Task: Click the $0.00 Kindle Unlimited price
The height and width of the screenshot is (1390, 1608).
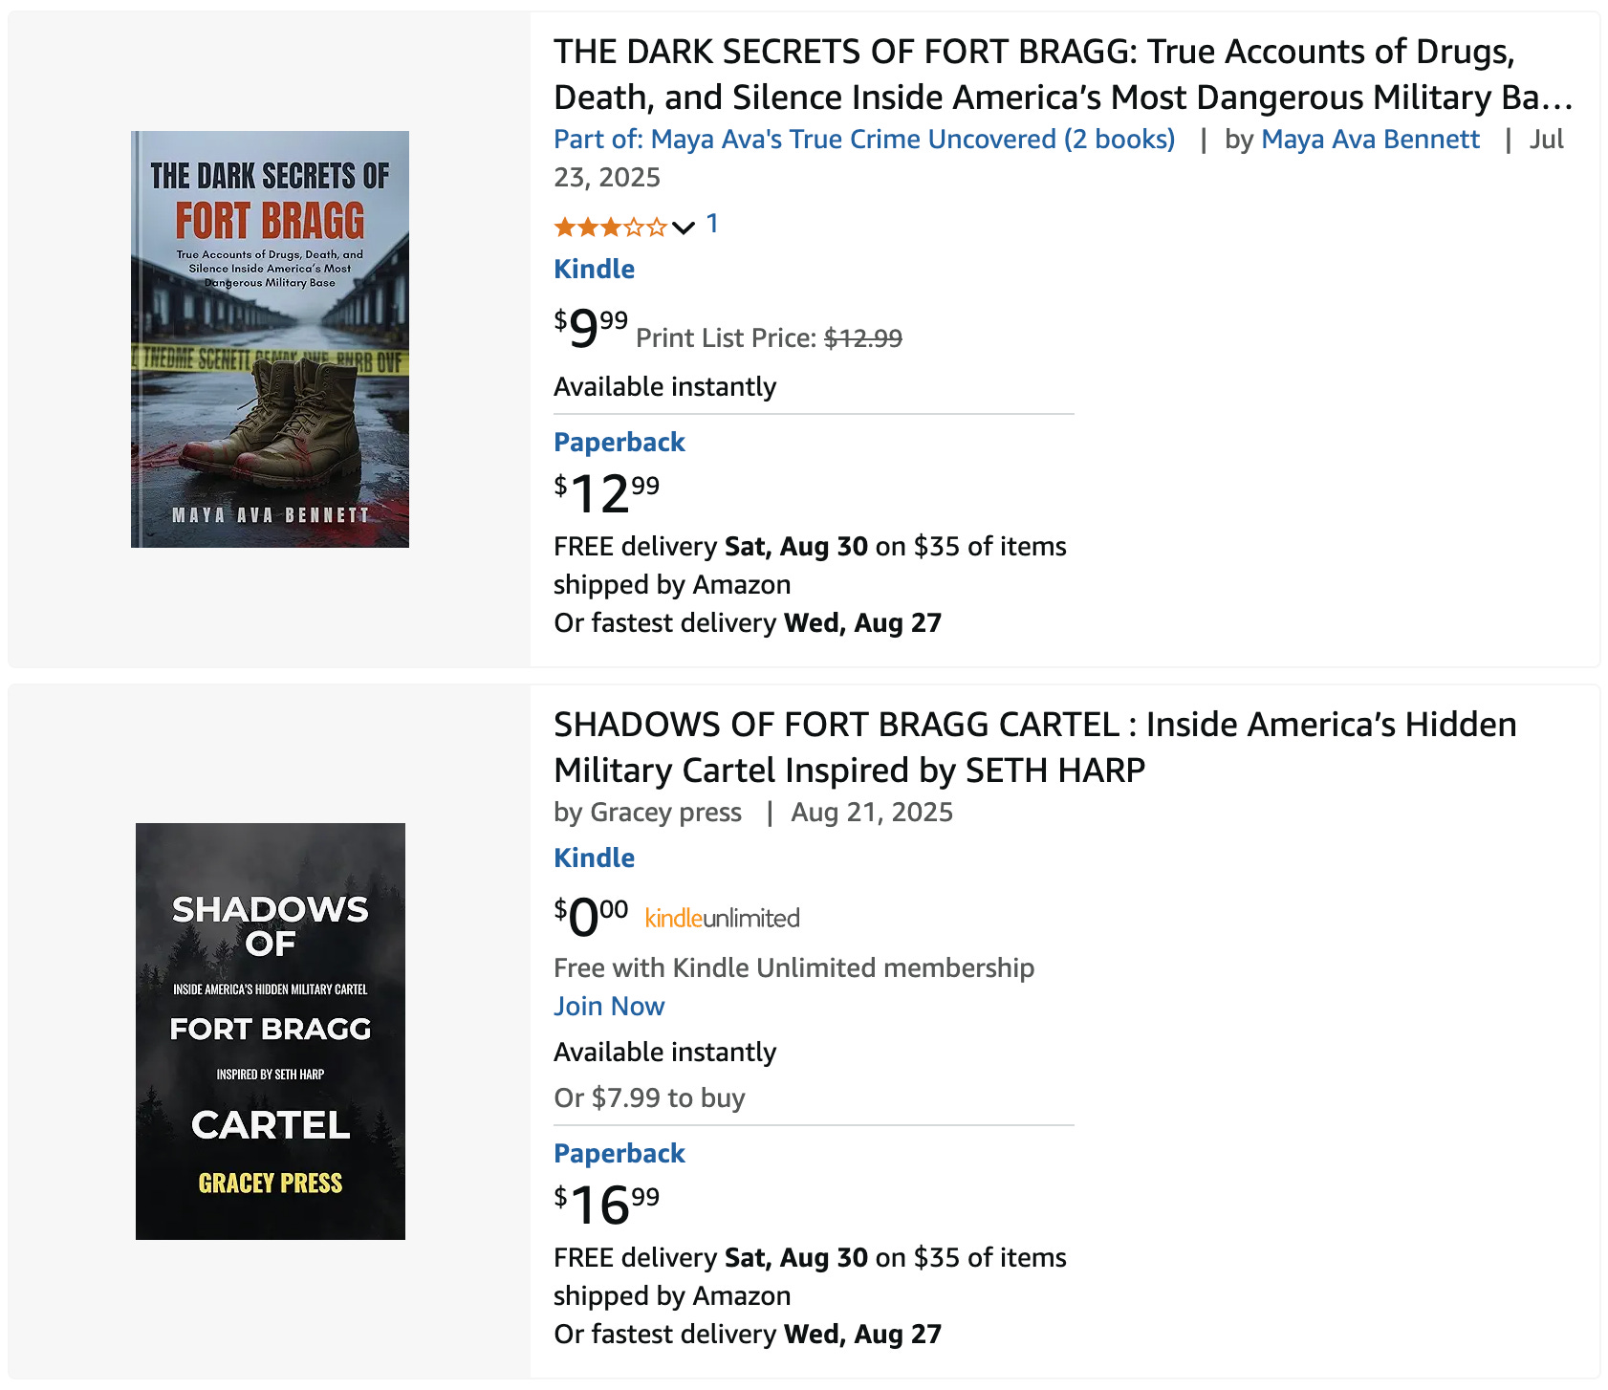Action: click(x=591, y=917)
